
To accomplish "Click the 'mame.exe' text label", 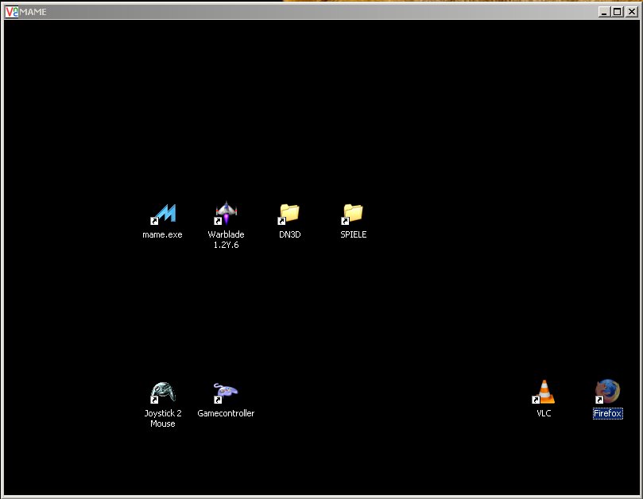I will tap(162, 234).
